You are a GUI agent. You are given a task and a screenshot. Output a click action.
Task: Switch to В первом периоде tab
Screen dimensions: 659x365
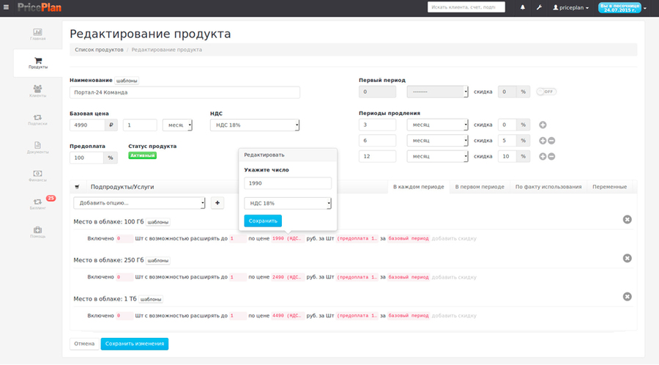click(480, 187)
